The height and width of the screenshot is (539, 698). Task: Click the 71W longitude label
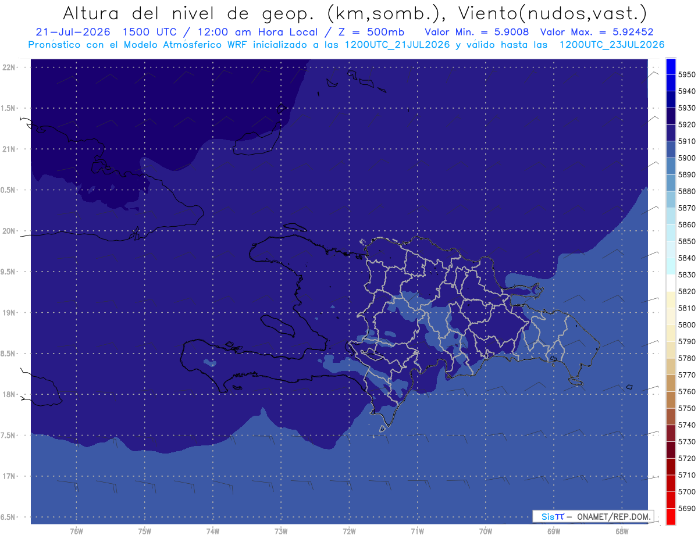(x=417, y=531)
